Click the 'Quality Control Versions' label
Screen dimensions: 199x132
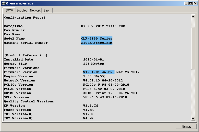(x=29, y=101)
